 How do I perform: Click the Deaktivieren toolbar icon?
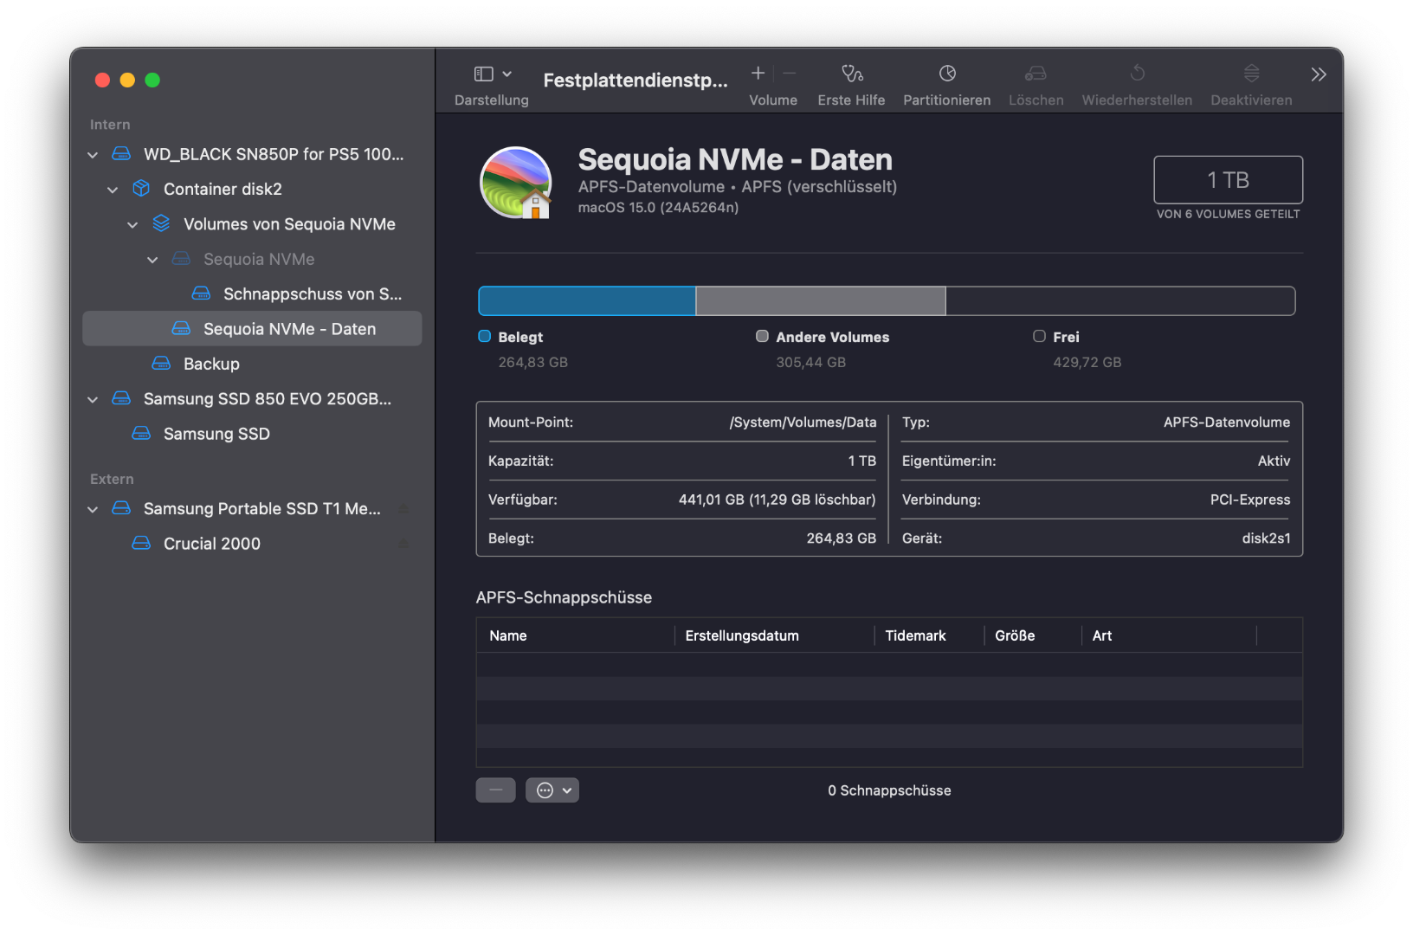pyautogui.click(x=1251, y=74)
